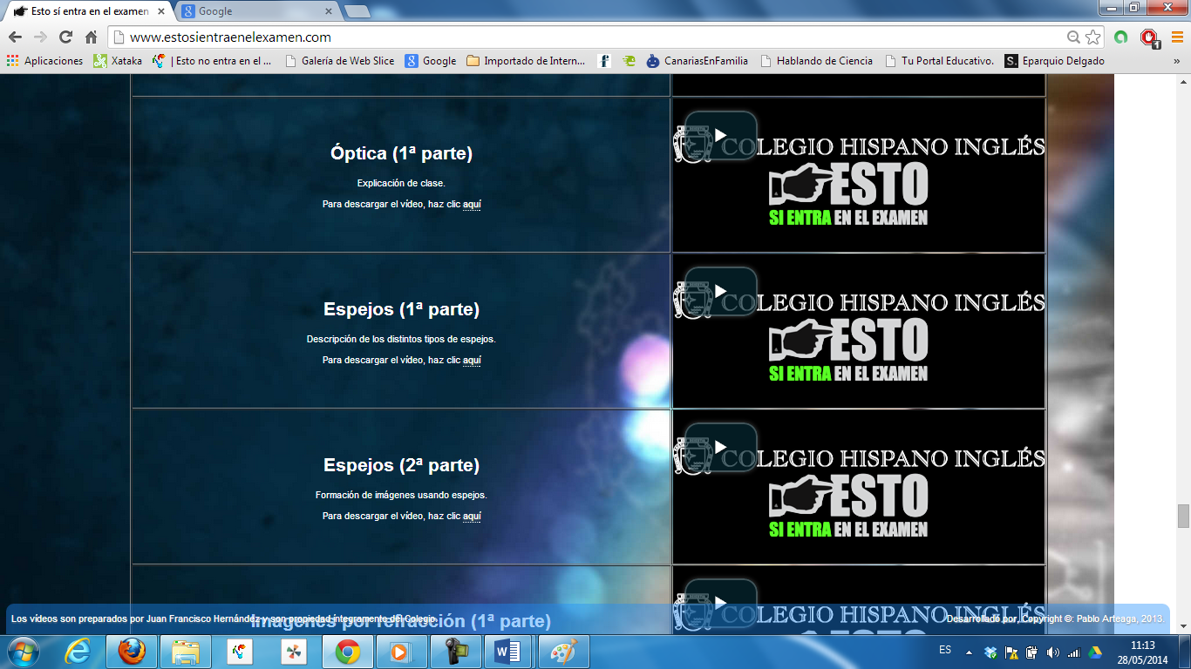Open the Dropbox tray icon
Screen dimensions: 1191x669
(990, 652)
